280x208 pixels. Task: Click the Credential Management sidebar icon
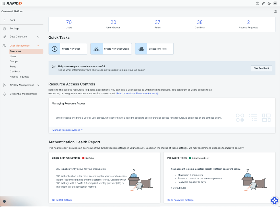[4, 94]
